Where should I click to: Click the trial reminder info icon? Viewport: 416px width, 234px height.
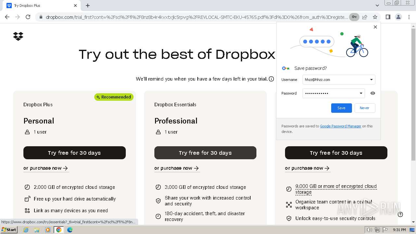click(271, 79)
